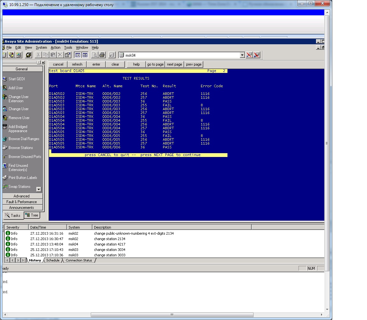Click the help emulation button
The height and width of the screenshot is (320, 367).
click(136, 64)
